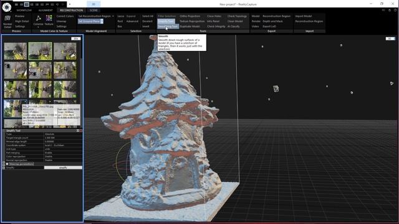Screen dimensions: 399x224
Task: Click Advanced selection
Action: (x=132, y=21)
